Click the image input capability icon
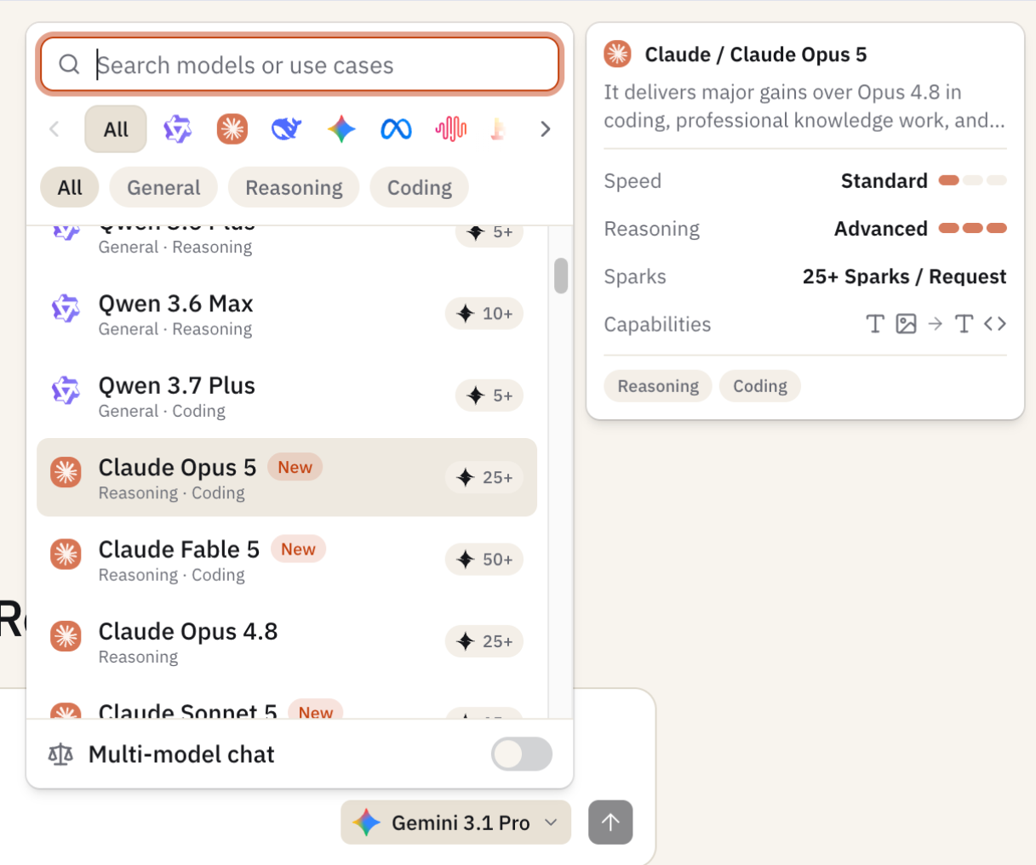 coord(906,324)
